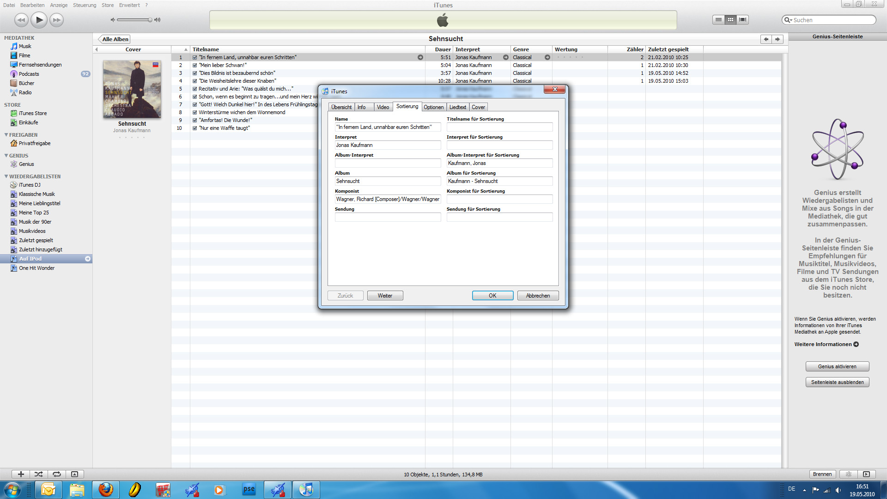Select Klassische Musik playlist
887x499 pixels.
(x=36, y=194)
